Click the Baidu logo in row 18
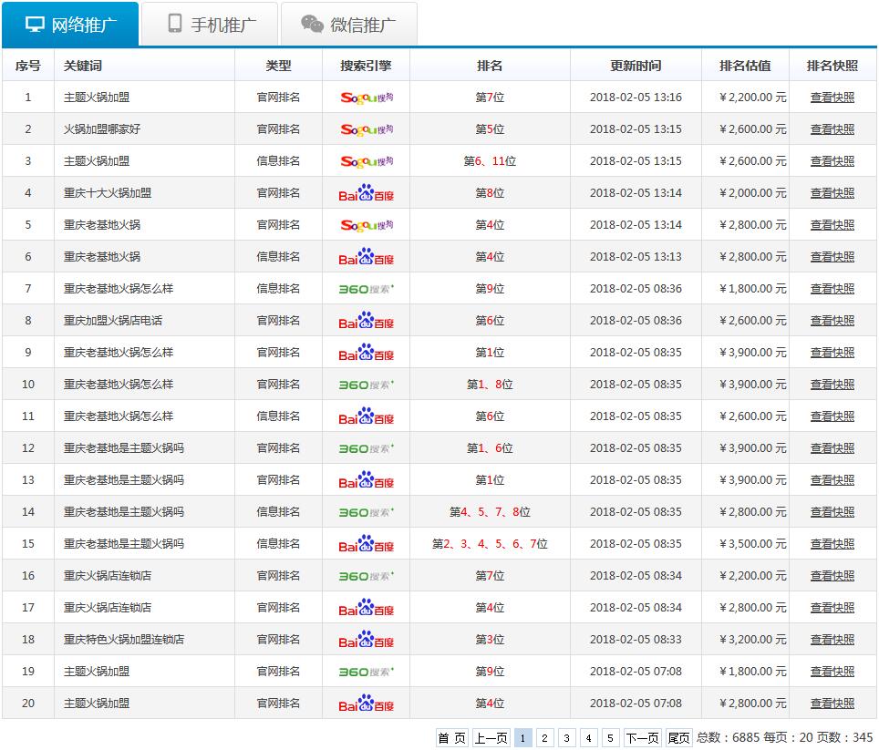879x750 pixels. coord(366,640)
